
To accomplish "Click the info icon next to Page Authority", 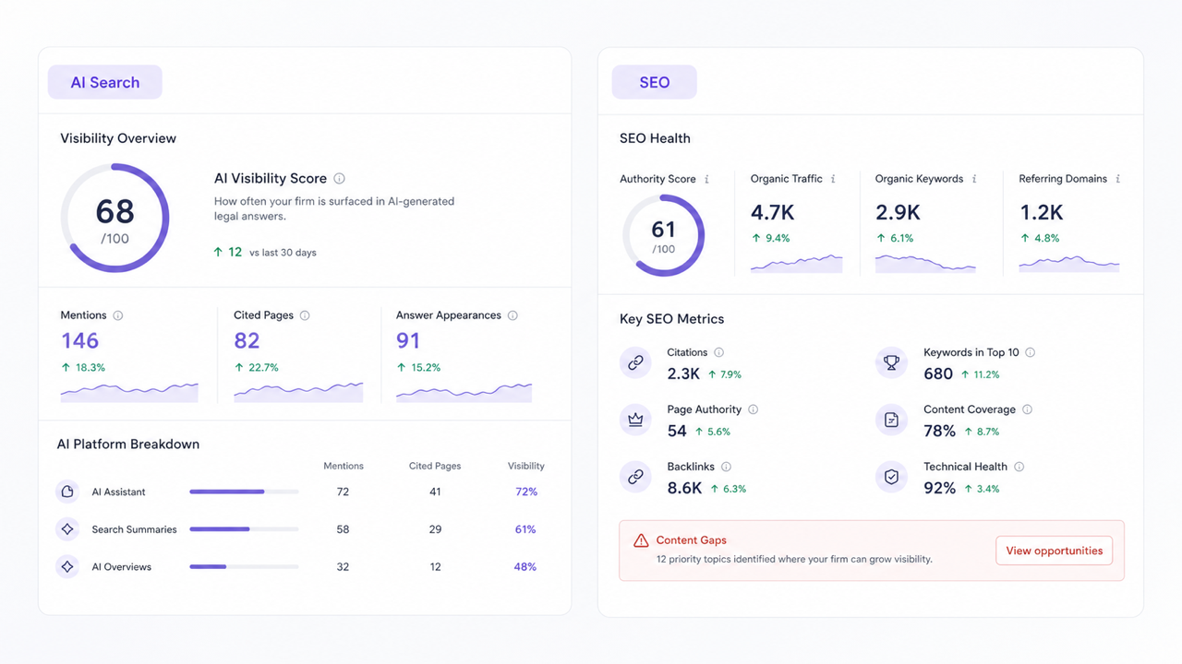I will (754, 409).
